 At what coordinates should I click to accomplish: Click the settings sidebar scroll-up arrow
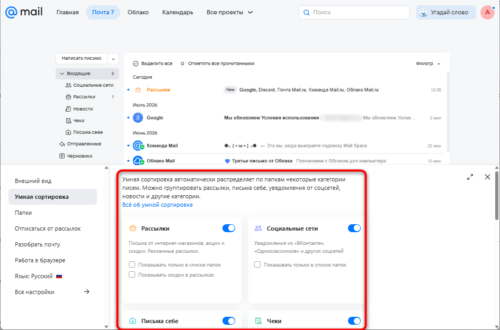pos(106,168)
